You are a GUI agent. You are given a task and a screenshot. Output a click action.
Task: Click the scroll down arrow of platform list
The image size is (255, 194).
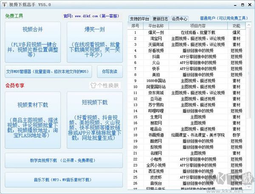pos(249,187)
